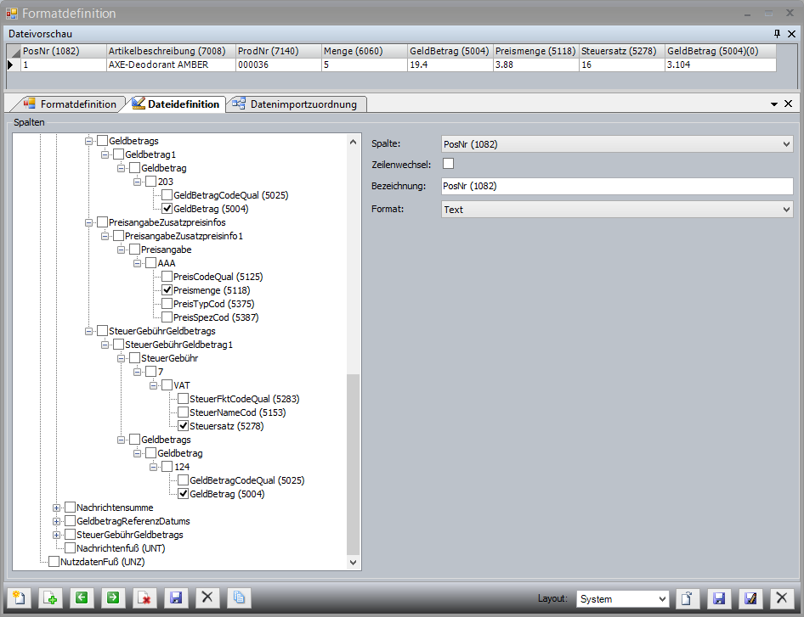This screenshot has height=617, width=804.
Task: Toggle the Zeilenwechsel checkbox
Action: coord(449,164)
